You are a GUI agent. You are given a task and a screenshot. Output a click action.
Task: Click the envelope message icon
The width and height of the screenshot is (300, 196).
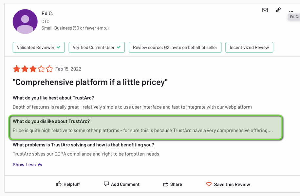tap(265, 10)
